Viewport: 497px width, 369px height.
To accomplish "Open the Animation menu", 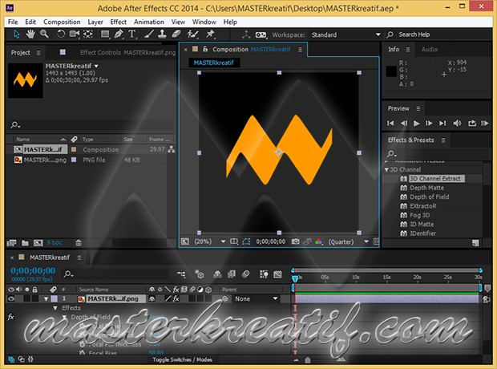I will [148, 22].
